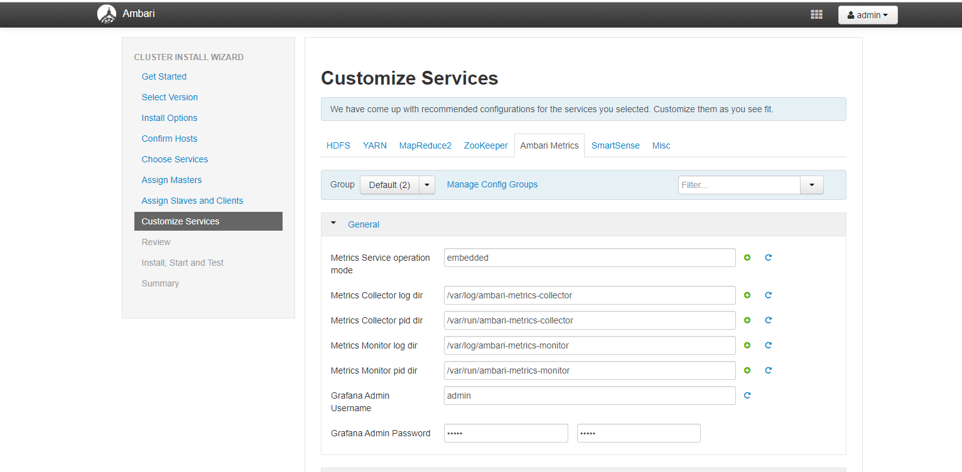Switch to the MapReduce2 tab
The width and height of the screenshot is (962, 472).
point(425,145)
